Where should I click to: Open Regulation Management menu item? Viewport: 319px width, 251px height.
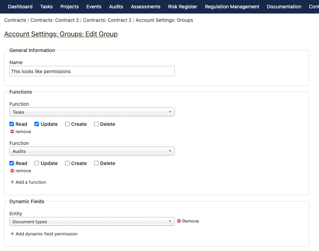[x=232, y=7]
